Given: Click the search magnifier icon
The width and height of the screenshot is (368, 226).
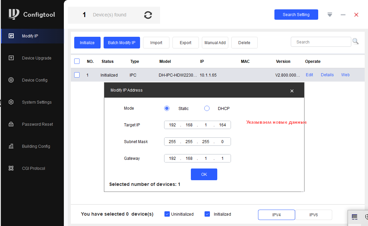Looking at the screenshot, I should pyautogui.click(x=356, y=41).
